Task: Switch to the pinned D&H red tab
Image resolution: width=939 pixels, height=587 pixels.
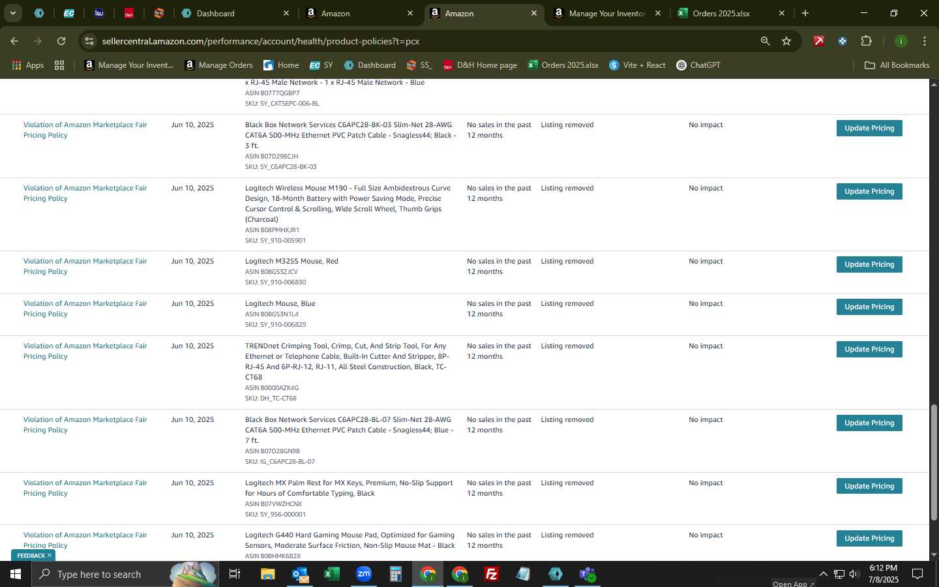Action: 128,13
